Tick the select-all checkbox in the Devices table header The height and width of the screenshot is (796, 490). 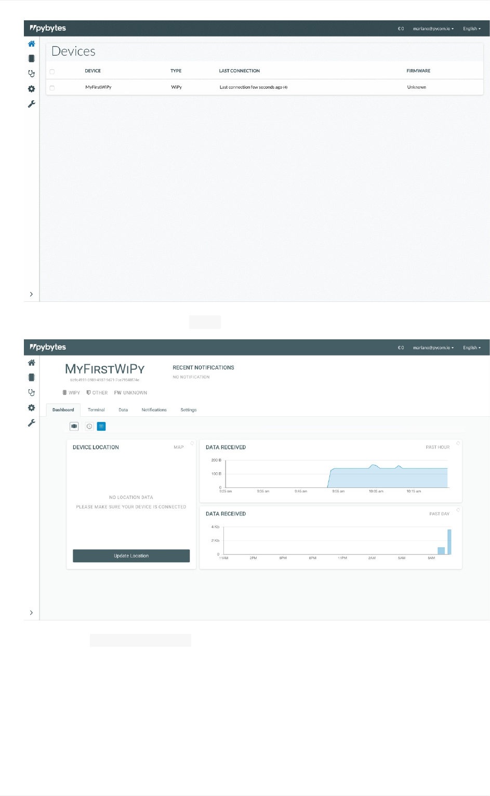(x=52, y=71)
